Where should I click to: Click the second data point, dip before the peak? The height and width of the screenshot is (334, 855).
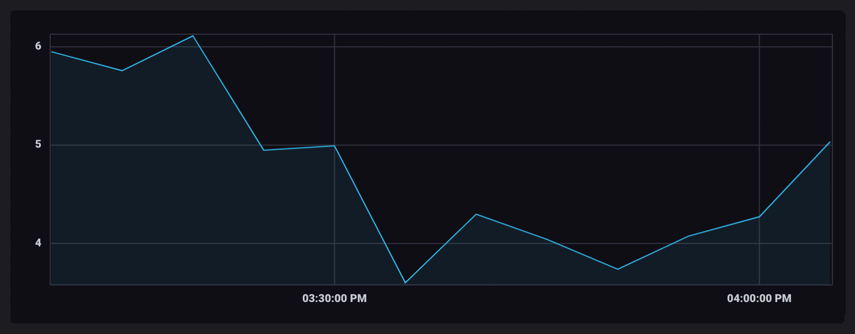122,71
